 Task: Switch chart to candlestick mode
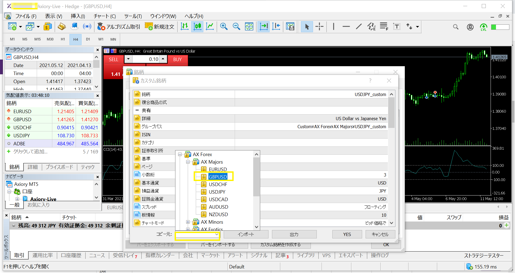[x=197, y=27]
